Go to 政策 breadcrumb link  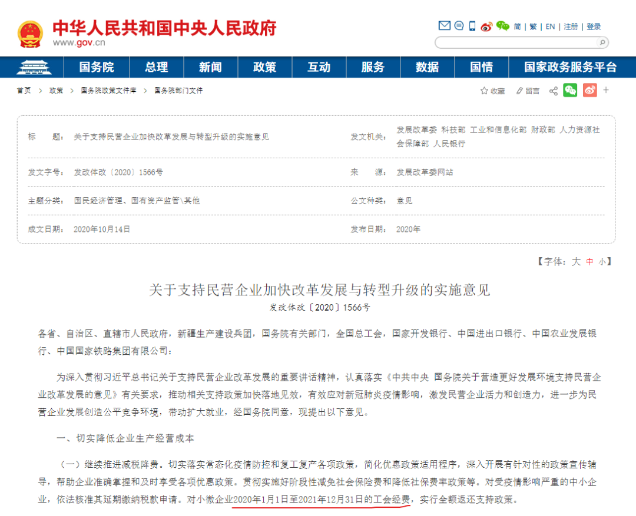click(56, 91)
